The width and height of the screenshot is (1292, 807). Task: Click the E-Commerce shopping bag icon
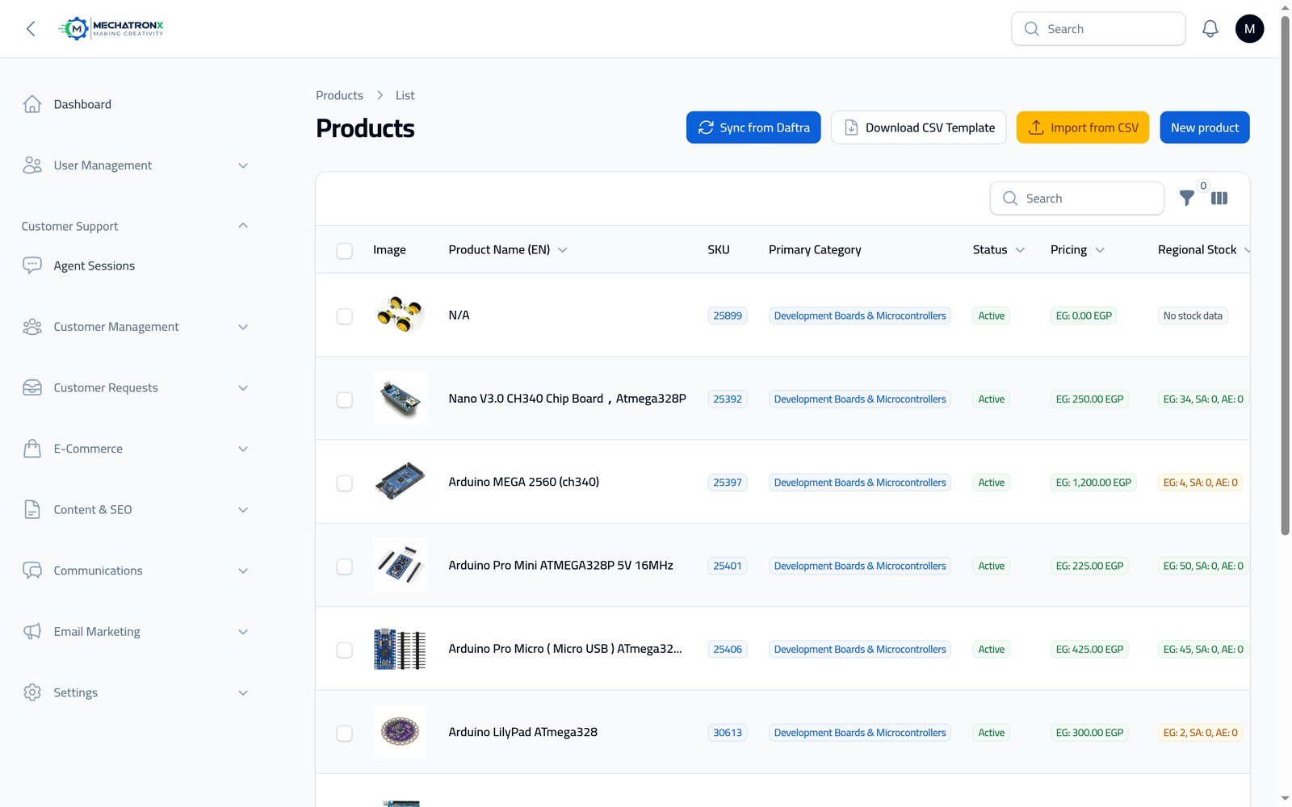coord(32,449)
